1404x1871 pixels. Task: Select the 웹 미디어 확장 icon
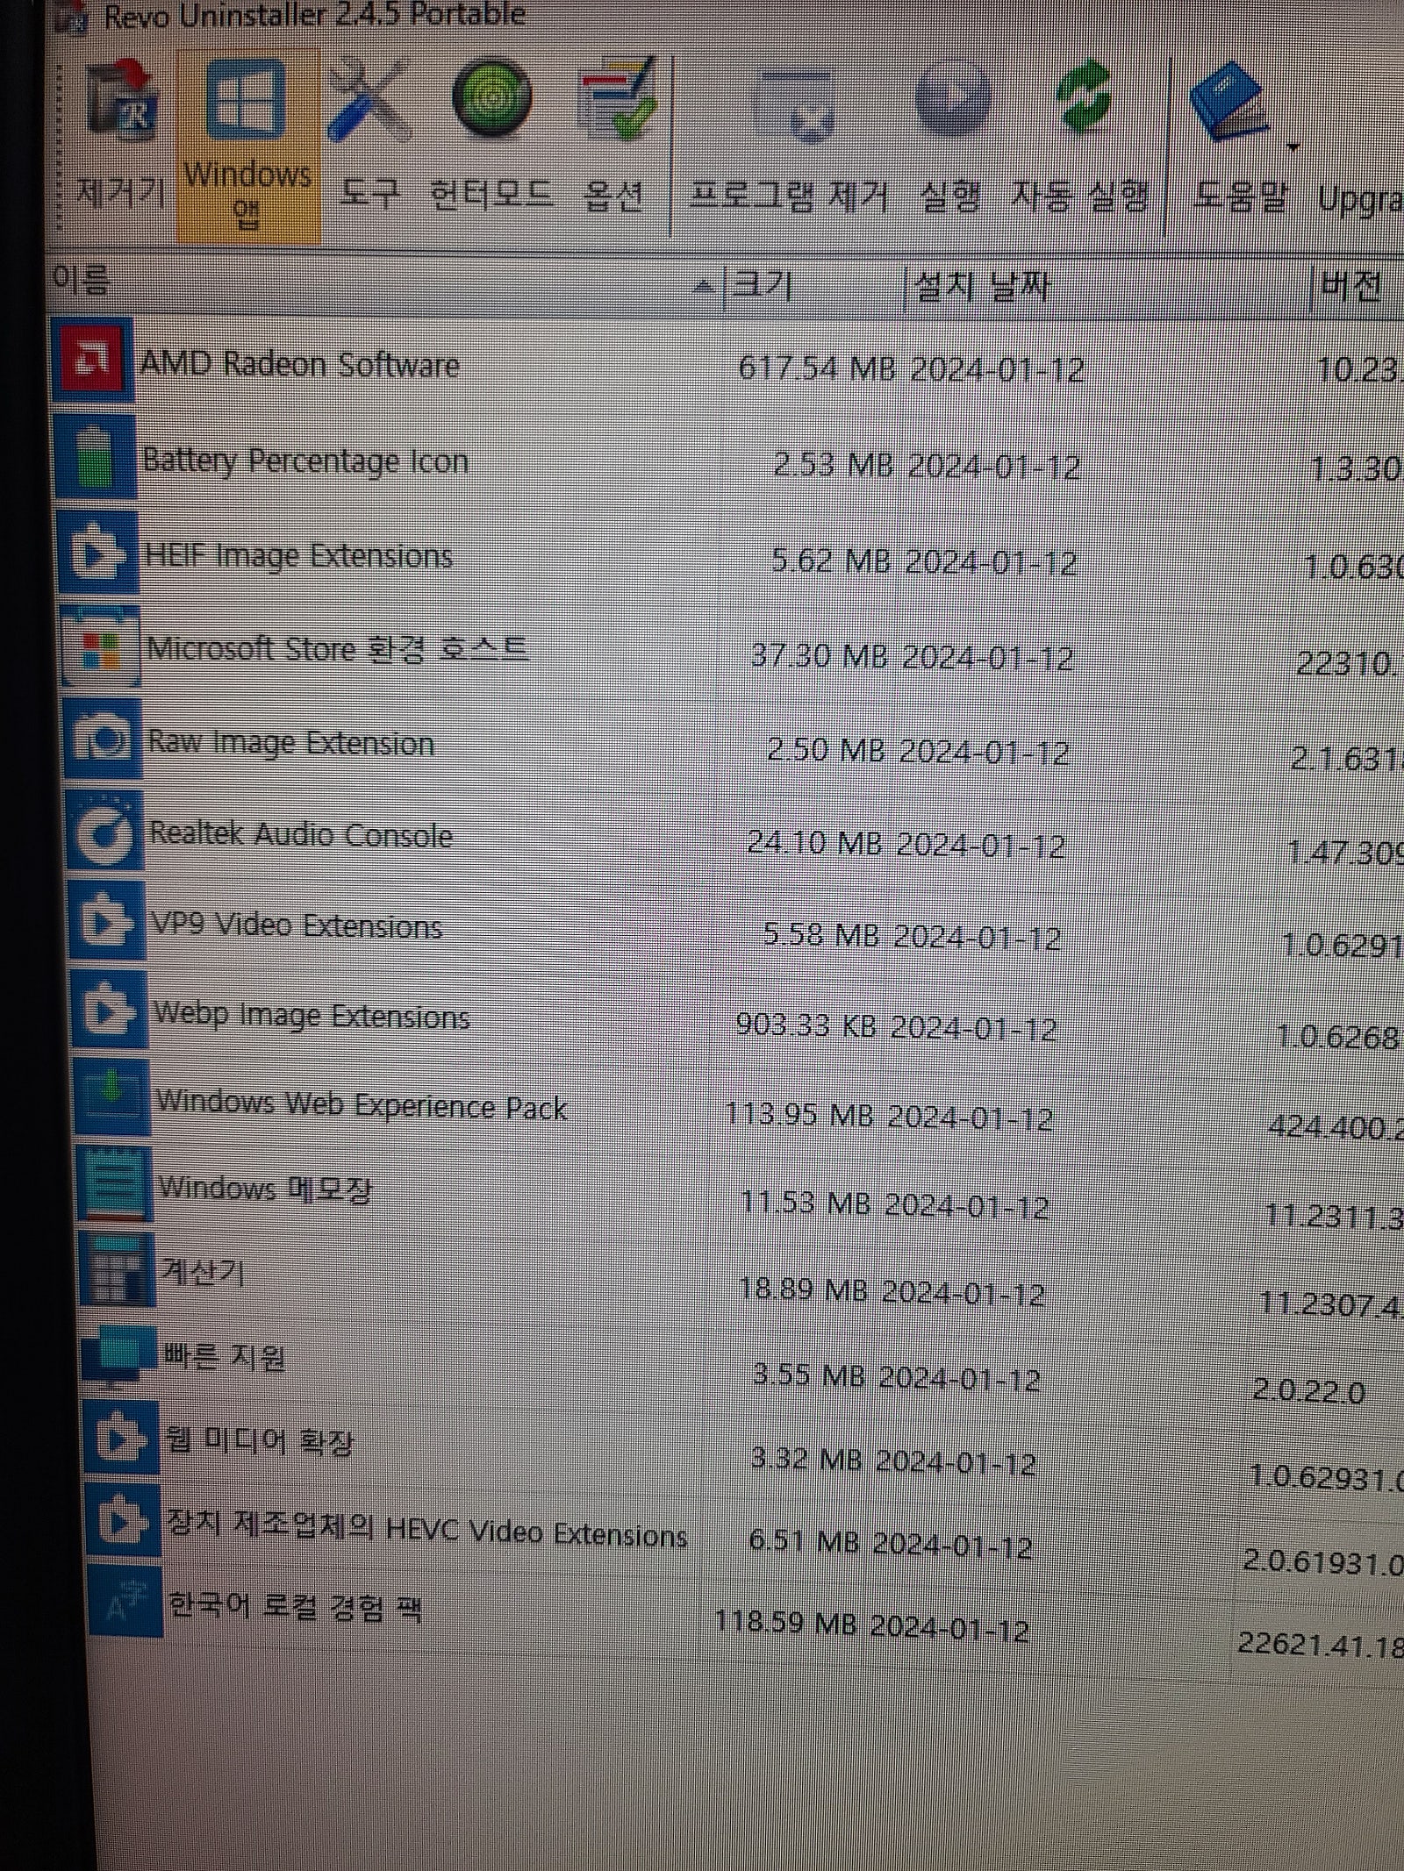tap(122, 1437)
